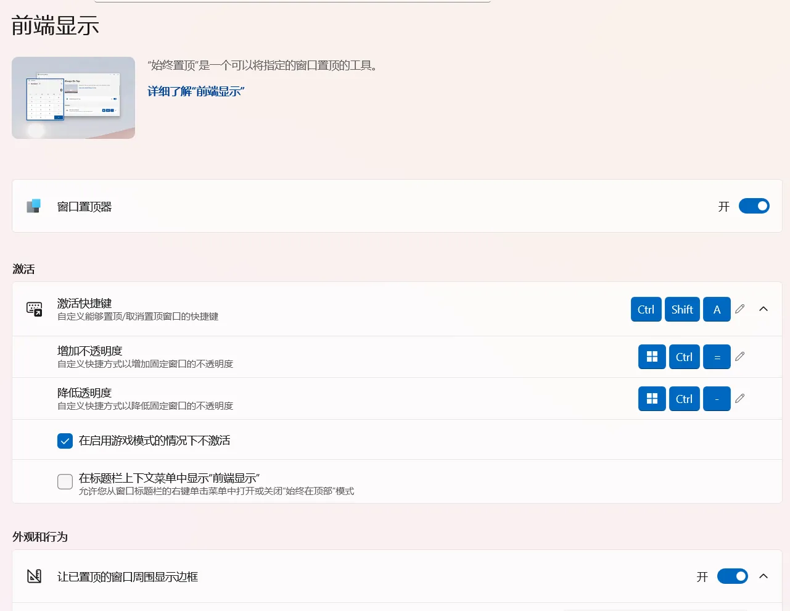790x611 pixels.
Task: Edit the 增加不透明度 shortcut via pencil icon
Action: click(739, 357)
